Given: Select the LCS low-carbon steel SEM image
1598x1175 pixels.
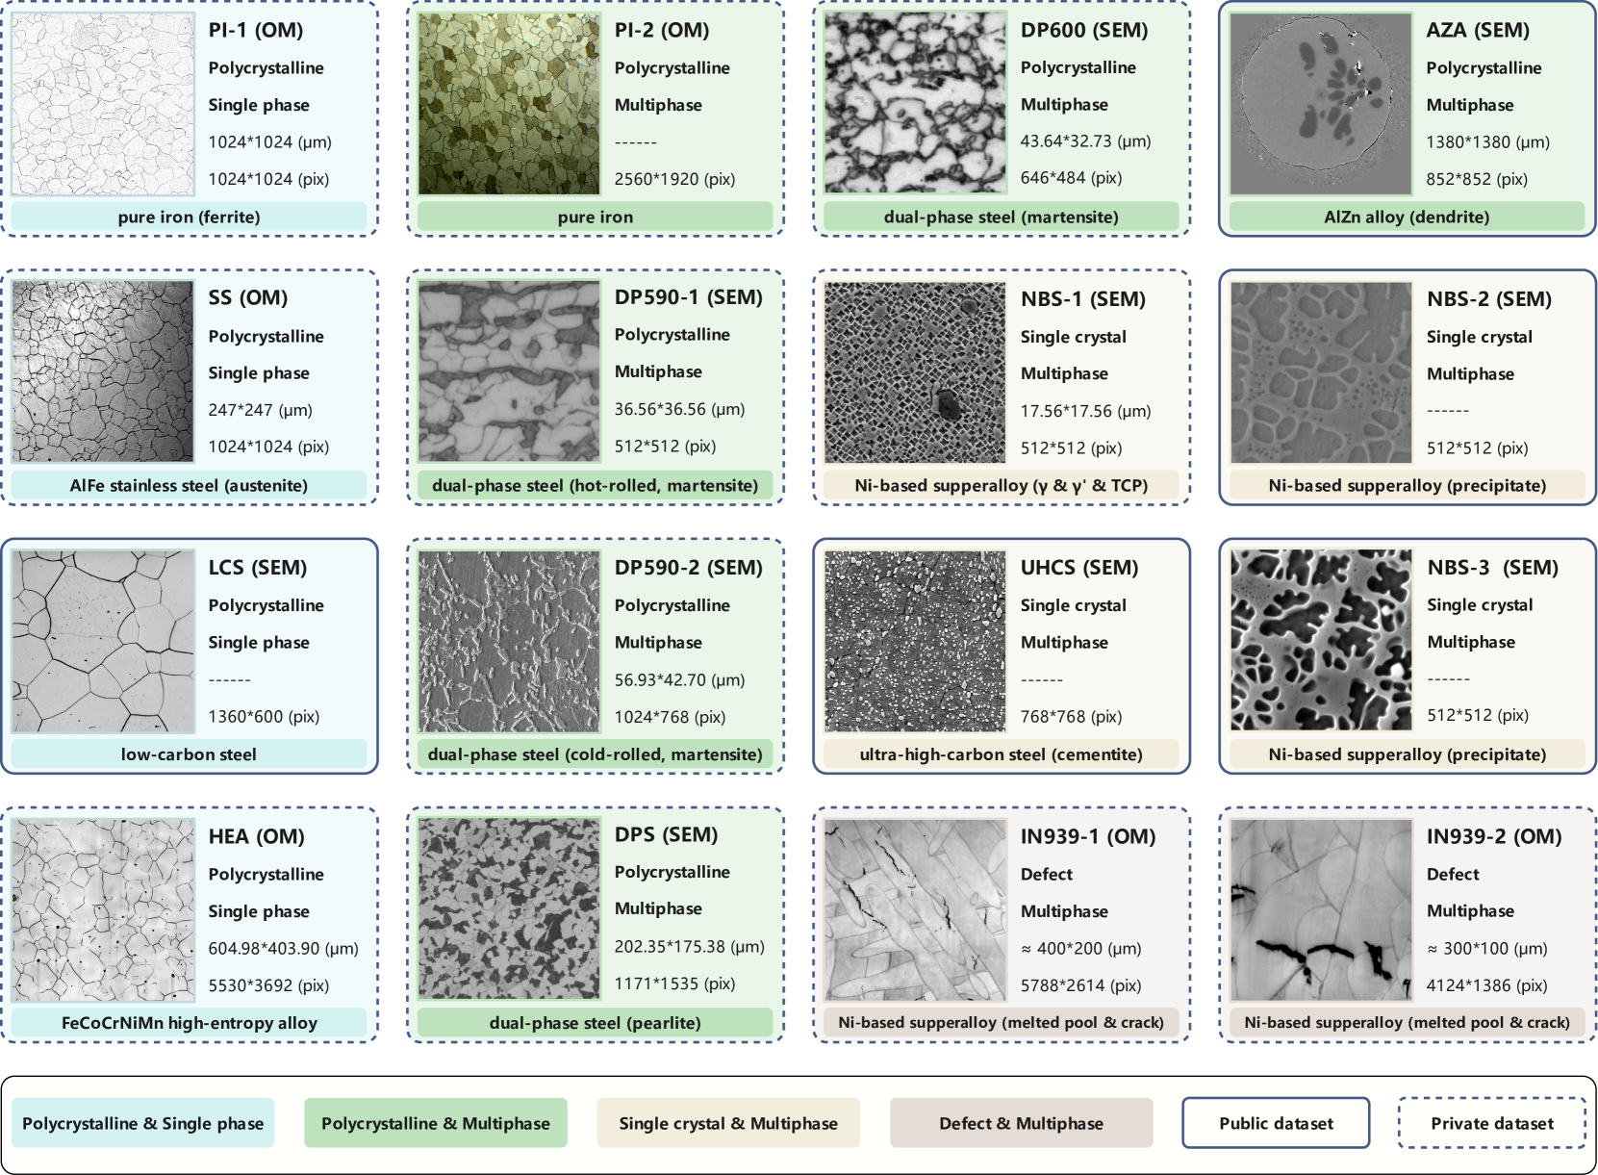Looking at the screenshot, I should point(103,641).
